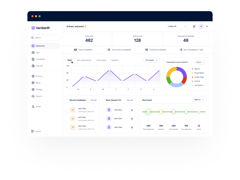Viewport: 240px width, 180px height.
Task: Click the '399' Filtered value
Action: (161, 126)
